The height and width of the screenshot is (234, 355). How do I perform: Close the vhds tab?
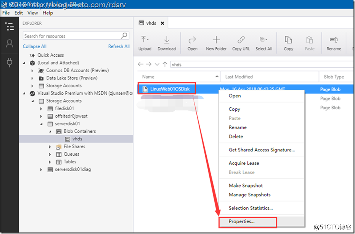click(x=162, y=23)
